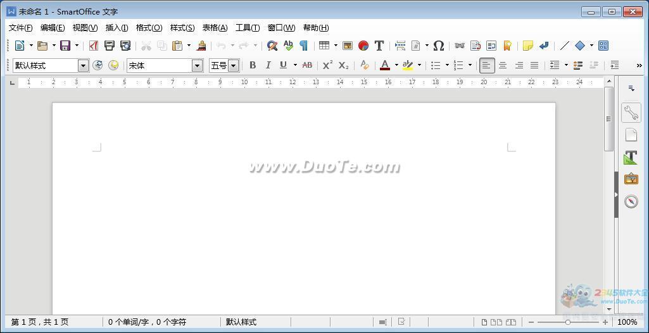The height and width of the screenshot is (333, 649).
Task: Set Center paragraph alignment
Action: pos(503,65)
